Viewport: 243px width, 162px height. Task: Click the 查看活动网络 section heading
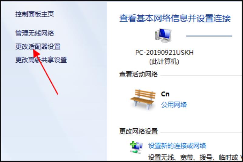point(139,74)
